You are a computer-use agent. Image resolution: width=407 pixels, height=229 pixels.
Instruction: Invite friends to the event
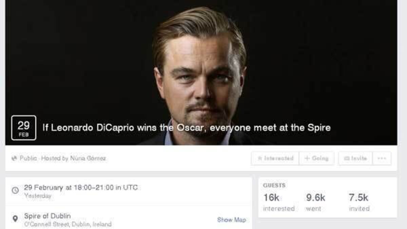[x=355, y=158]
